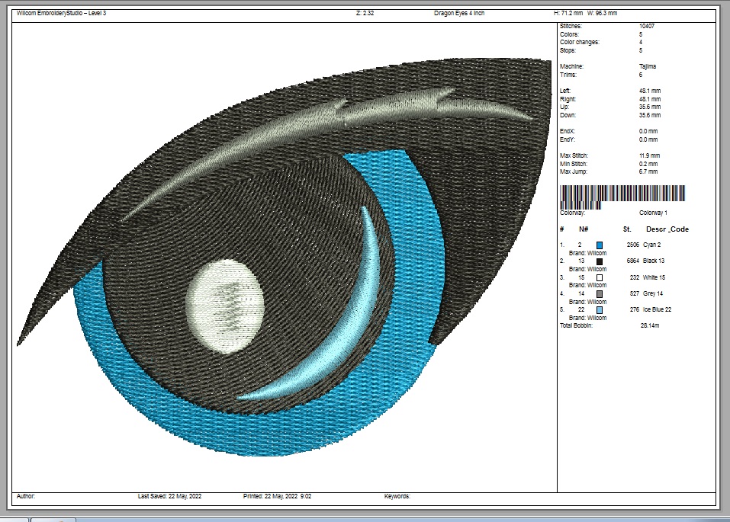730x522 pixels.
Task: Click the Keywords field in the footer
Action: (x=397, y=495)
